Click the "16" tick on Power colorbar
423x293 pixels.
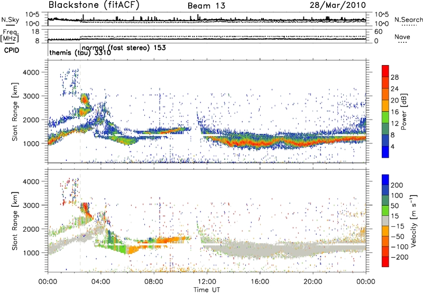[x=394, y=112]
